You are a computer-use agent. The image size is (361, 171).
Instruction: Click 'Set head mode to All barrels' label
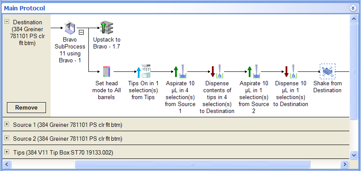(107, 90)
